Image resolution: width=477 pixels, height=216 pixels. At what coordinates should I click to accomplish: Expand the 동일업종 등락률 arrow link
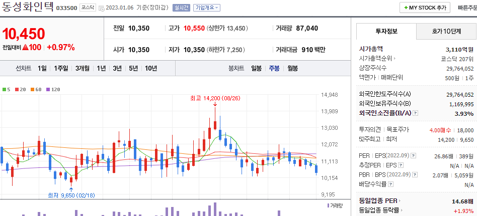402,210
